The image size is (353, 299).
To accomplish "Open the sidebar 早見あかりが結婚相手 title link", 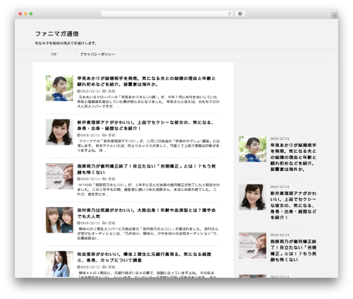I will (x=294, y=158).
